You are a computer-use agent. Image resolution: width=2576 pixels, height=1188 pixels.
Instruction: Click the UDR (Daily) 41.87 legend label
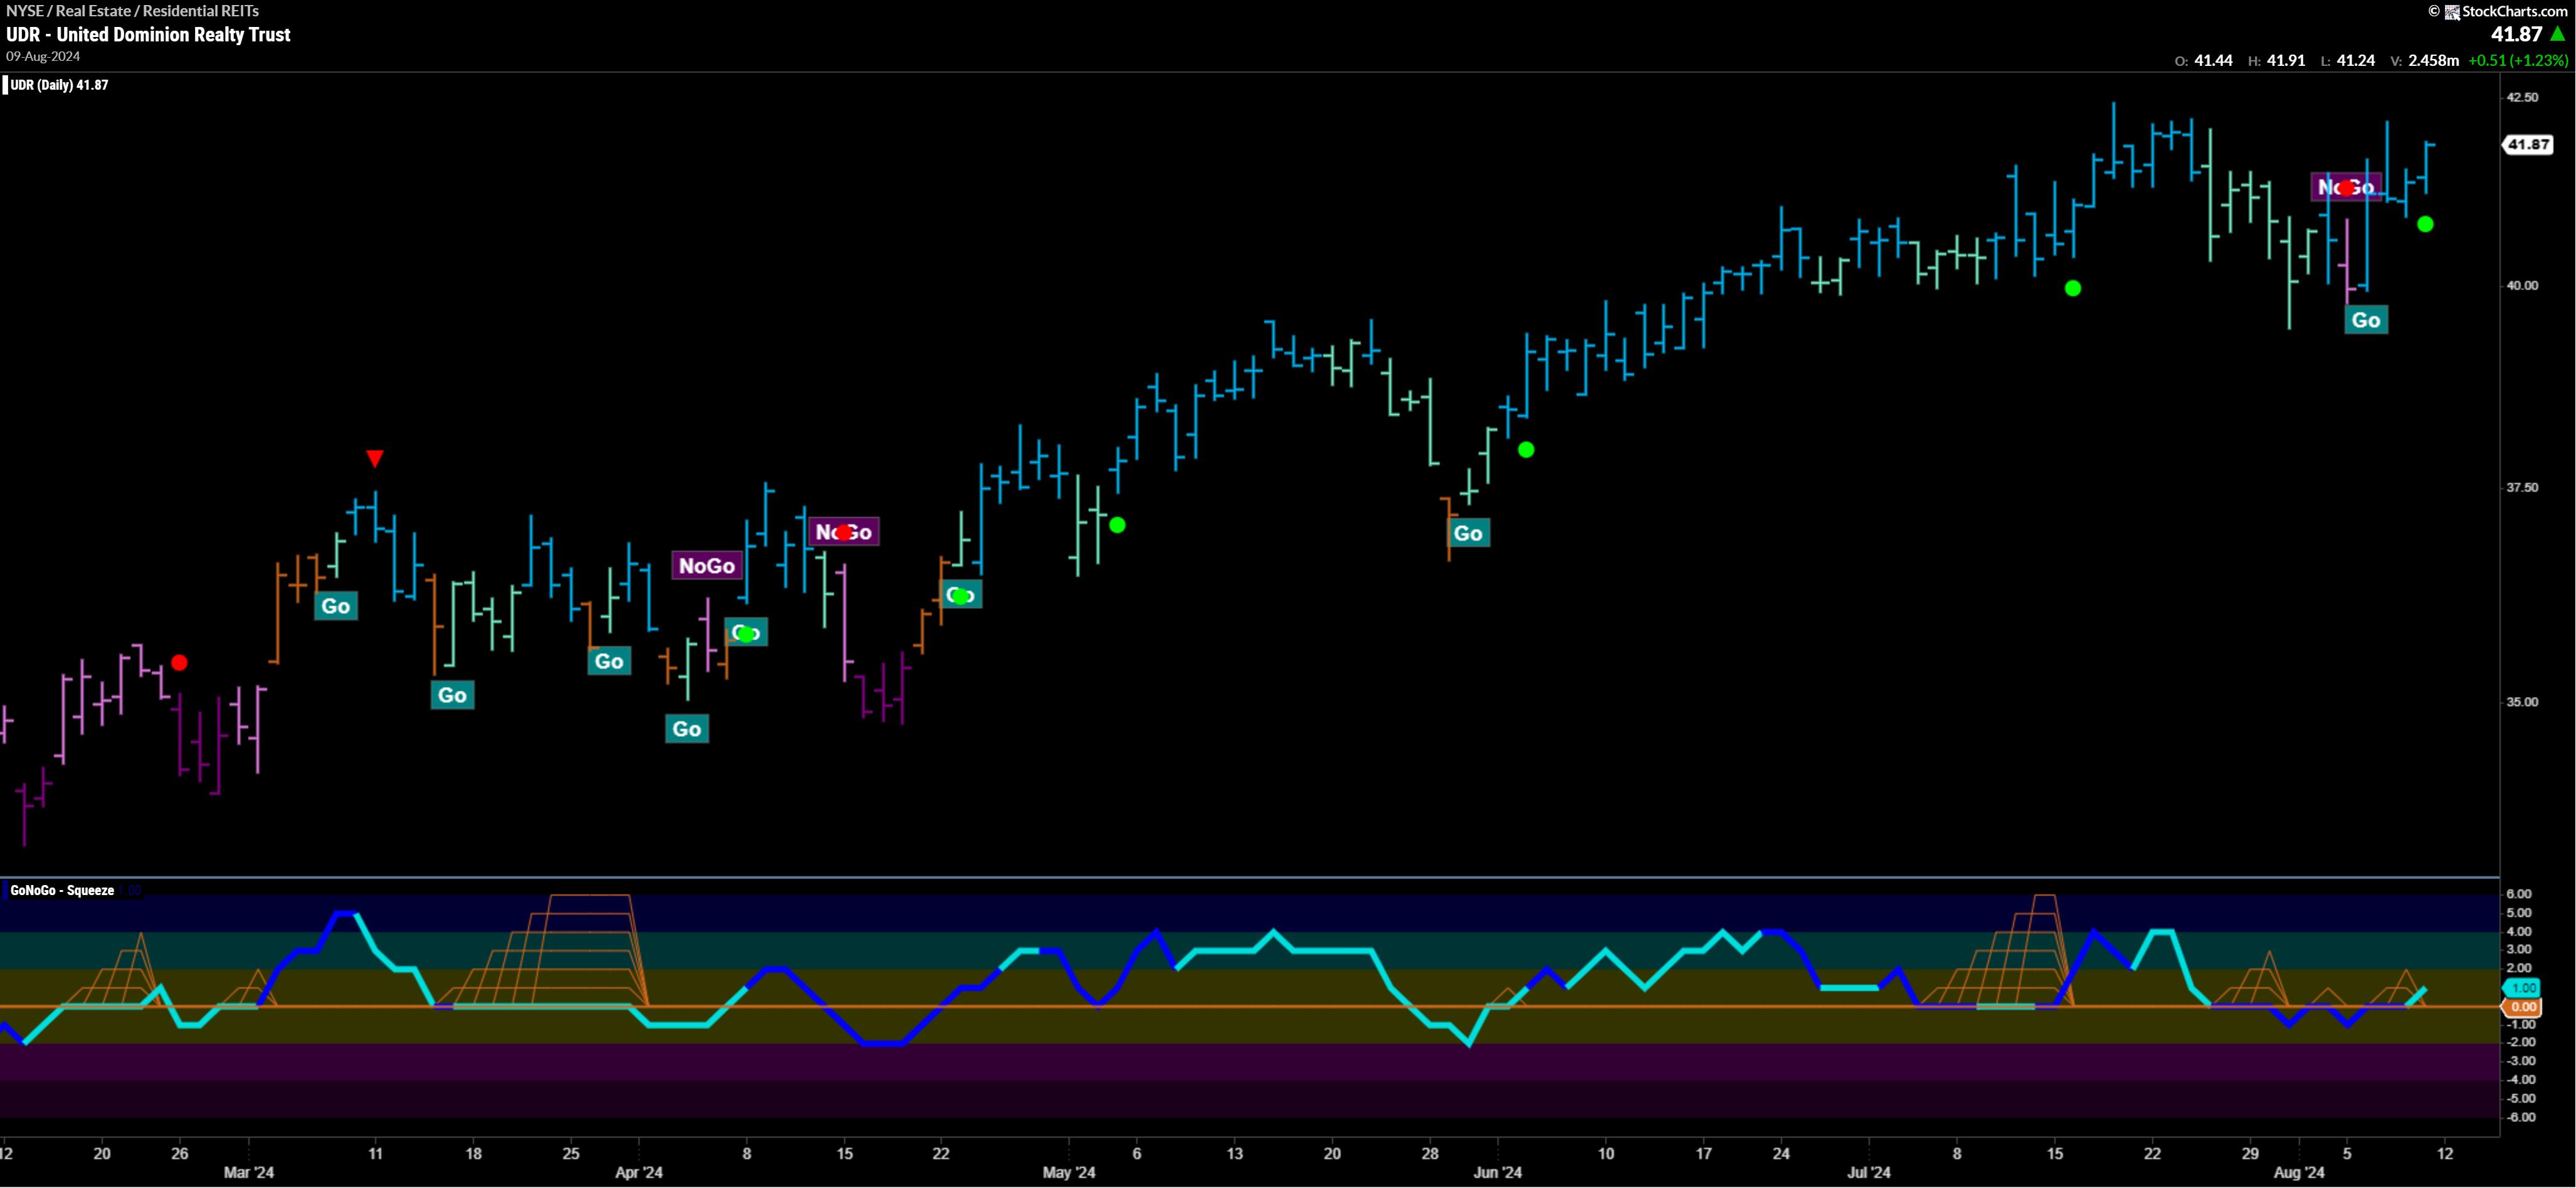[x=59, y=85]
